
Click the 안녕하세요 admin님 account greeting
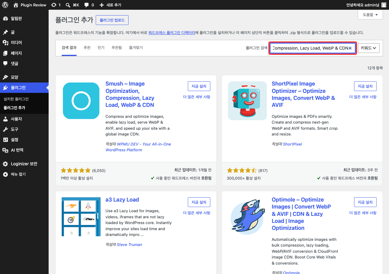pos(363,5)
